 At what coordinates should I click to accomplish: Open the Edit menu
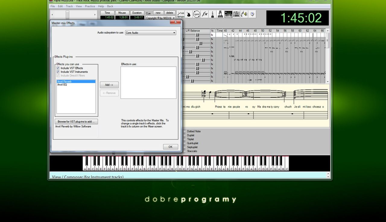61,6
